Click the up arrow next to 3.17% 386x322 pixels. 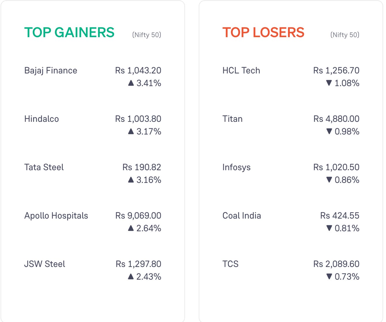131,132
